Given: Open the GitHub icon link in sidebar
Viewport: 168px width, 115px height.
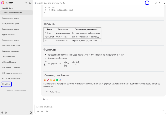Looking at the screenshot, I should pos(31,112).
